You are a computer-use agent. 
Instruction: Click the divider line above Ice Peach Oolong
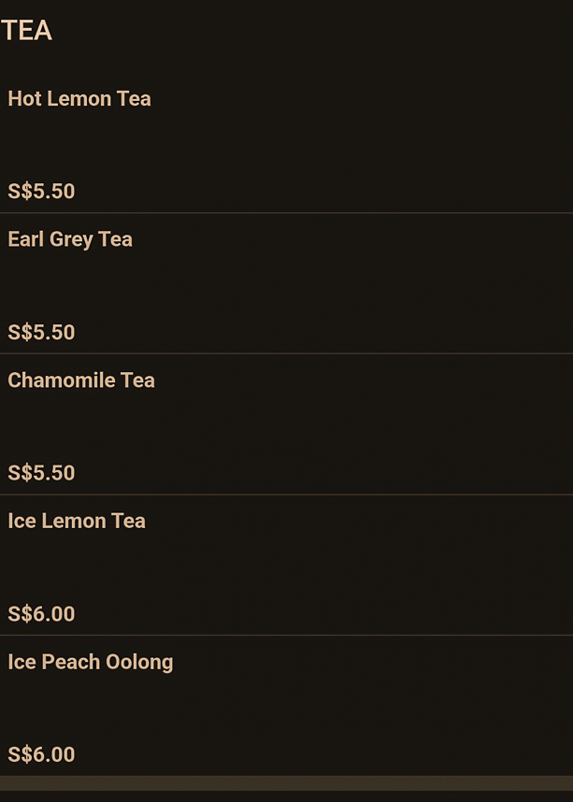pyautogui.click(x=286, y=635)
